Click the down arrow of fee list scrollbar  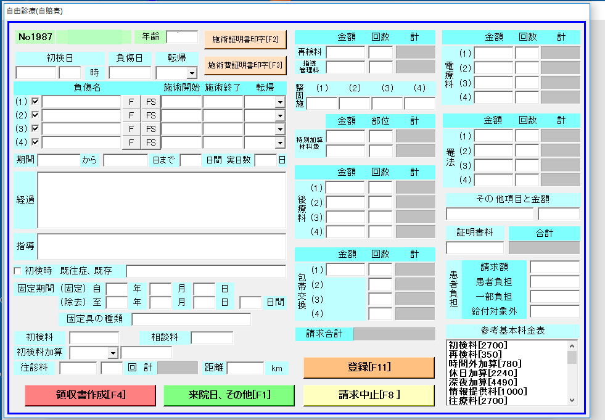[x=572, y=400]
